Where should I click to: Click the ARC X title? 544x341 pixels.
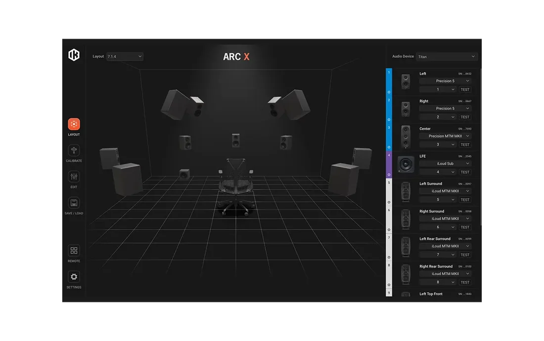(x=236, y=57)
